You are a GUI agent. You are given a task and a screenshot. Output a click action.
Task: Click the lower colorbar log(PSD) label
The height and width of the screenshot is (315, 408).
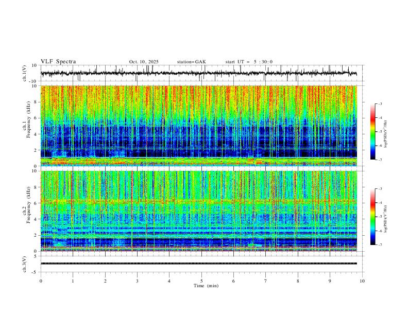[x=385, y=219]
